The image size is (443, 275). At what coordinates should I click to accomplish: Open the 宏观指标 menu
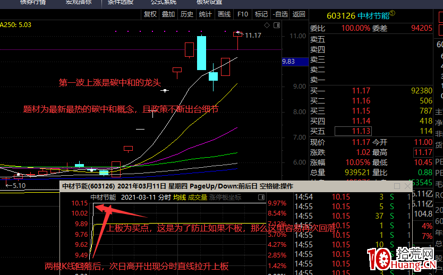coord(79,2)
